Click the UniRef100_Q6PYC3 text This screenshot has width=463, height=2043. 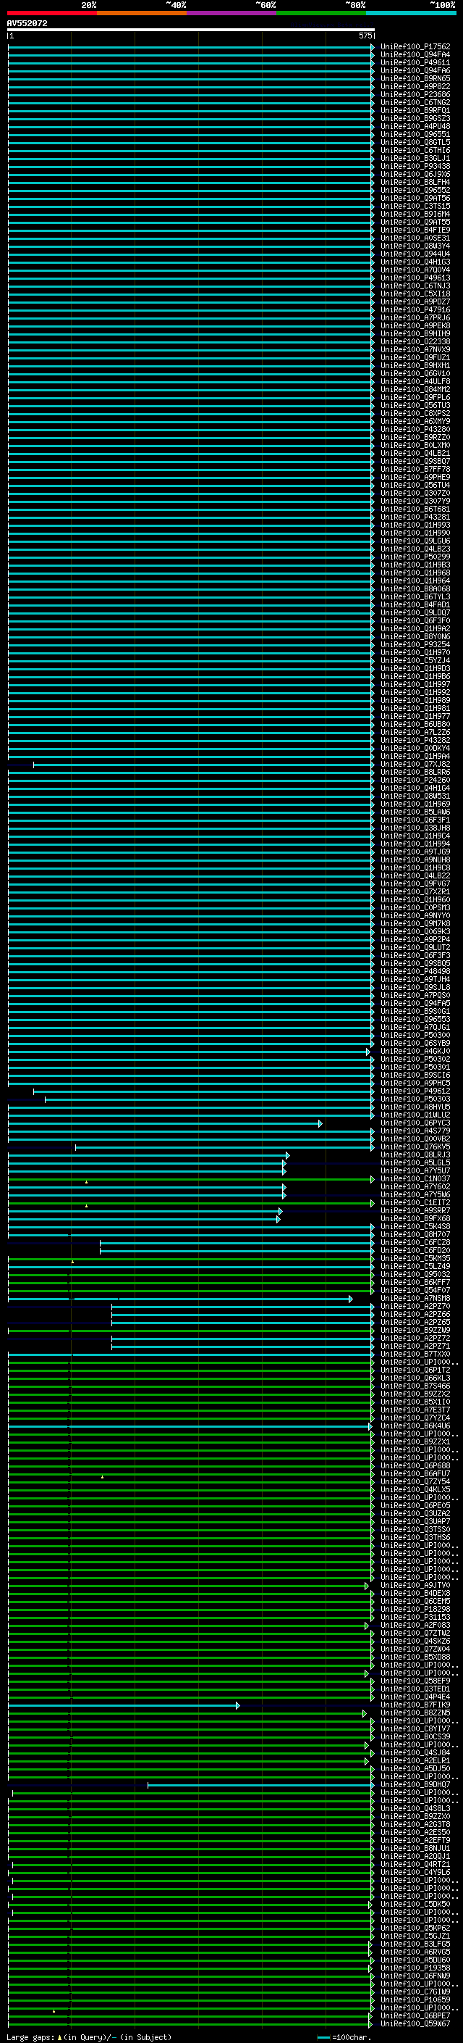pos(415,1123)
